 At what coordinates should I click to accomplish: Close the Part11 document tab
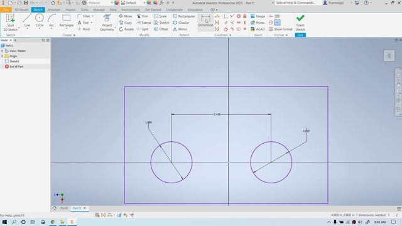[85, 208]
